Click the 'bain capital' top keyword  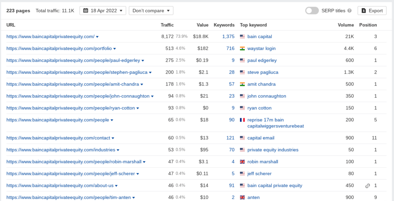point(260,37)
